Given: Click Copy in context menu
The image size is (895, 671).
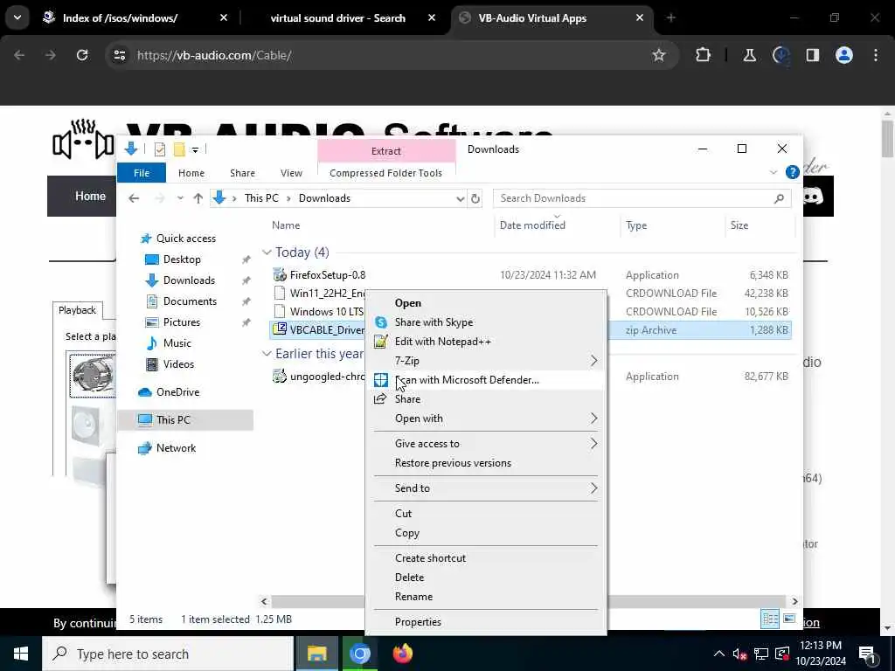Looking at the screenshot, I should point(488,533).
